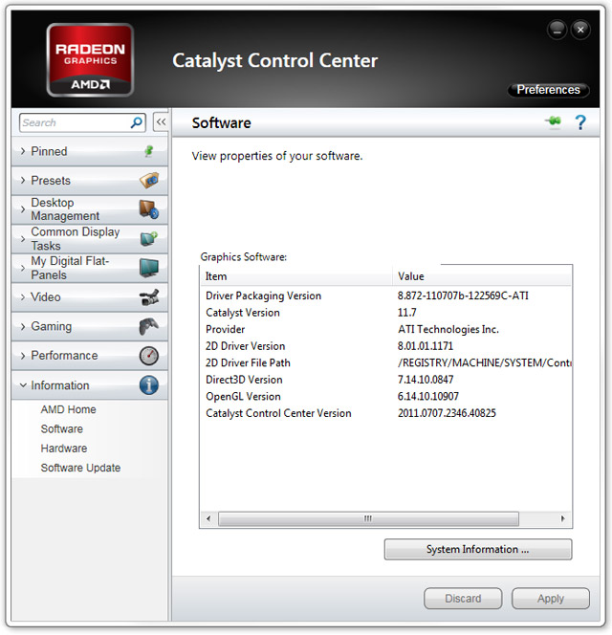Screen dimensions: 612x635
Task: Click the Video camcorder icon
Action: pyautogui.click(x=149, y=296)
